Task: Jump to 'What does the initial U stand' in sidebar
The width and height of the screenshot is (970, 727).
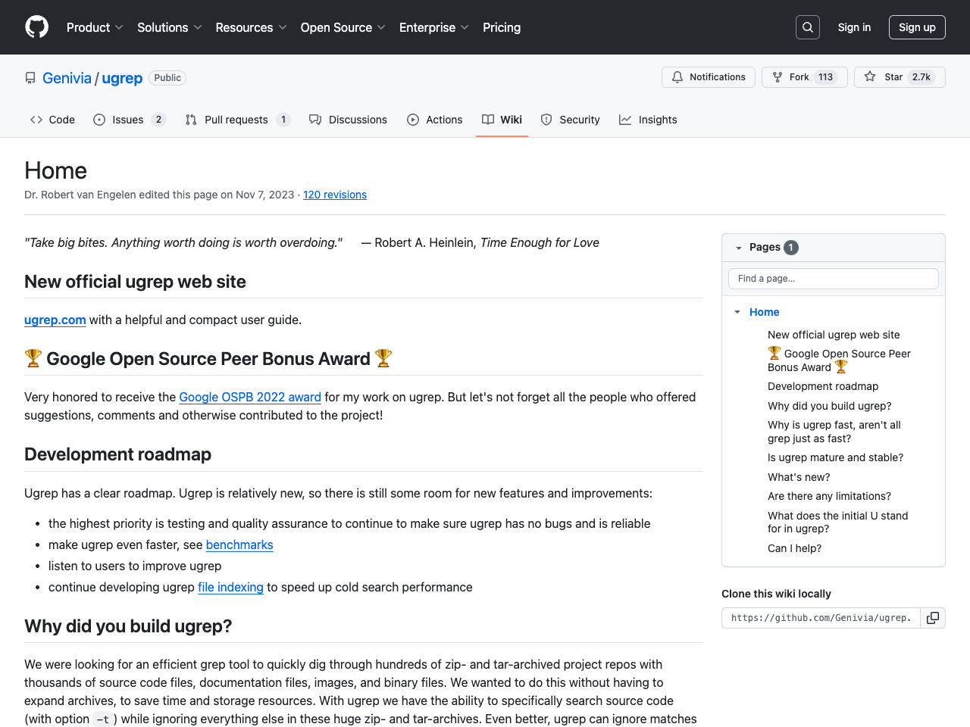Action: click(837, 522)
